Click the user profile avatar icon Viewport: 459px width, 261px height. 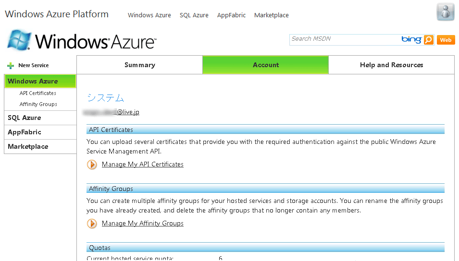click(x=445, y=12)
